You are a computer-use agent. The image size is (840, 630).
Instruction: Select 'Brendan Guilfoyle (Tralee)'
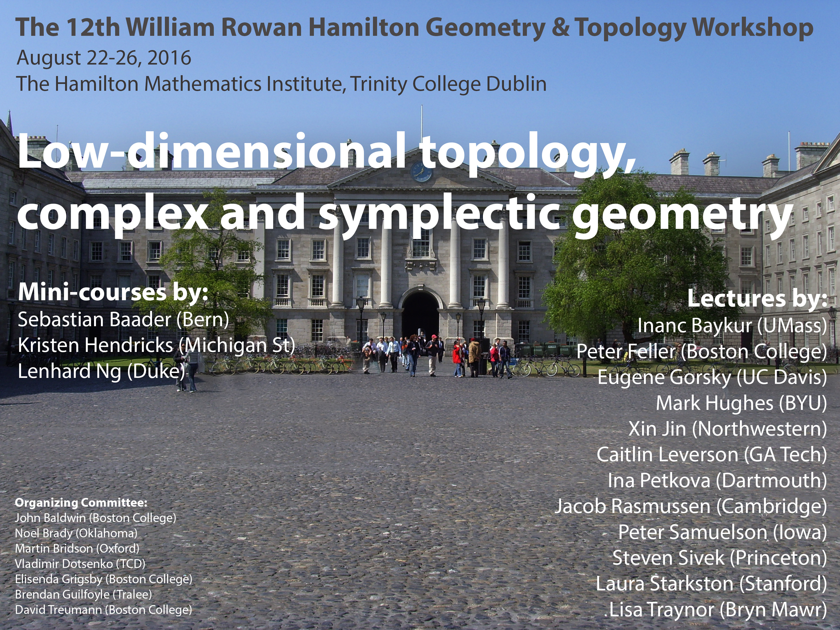[83, 594]
